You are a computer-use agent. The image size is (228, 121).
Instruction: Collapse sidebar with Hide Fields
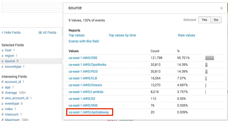point(11,32)
